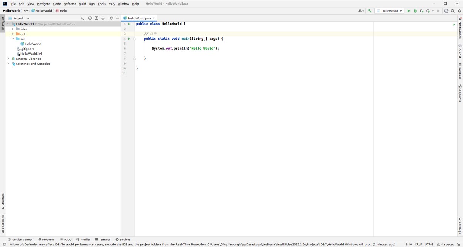The width and height of the screenshot is (463, 247).
Task: Collapse the src folder
Action: click(13, 39)
